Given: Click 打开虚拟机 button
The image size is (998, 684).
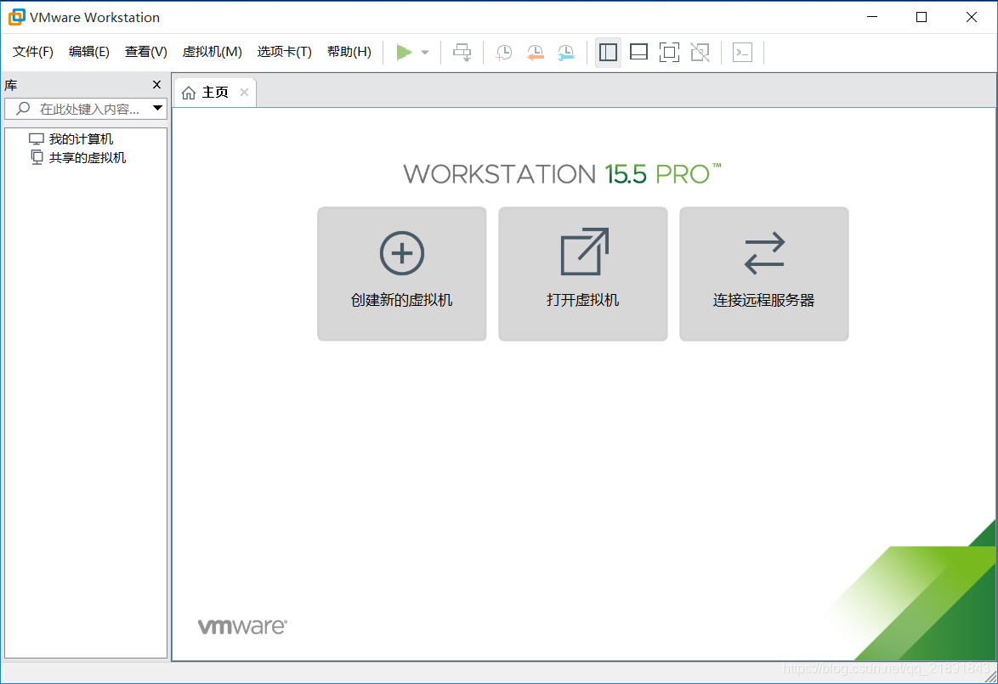Looking at the screenshot, I should tap(583, 274).
